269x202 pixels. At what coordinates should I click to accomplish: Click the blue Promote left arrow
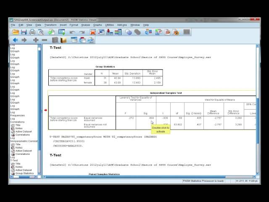[x=16, y=40]
